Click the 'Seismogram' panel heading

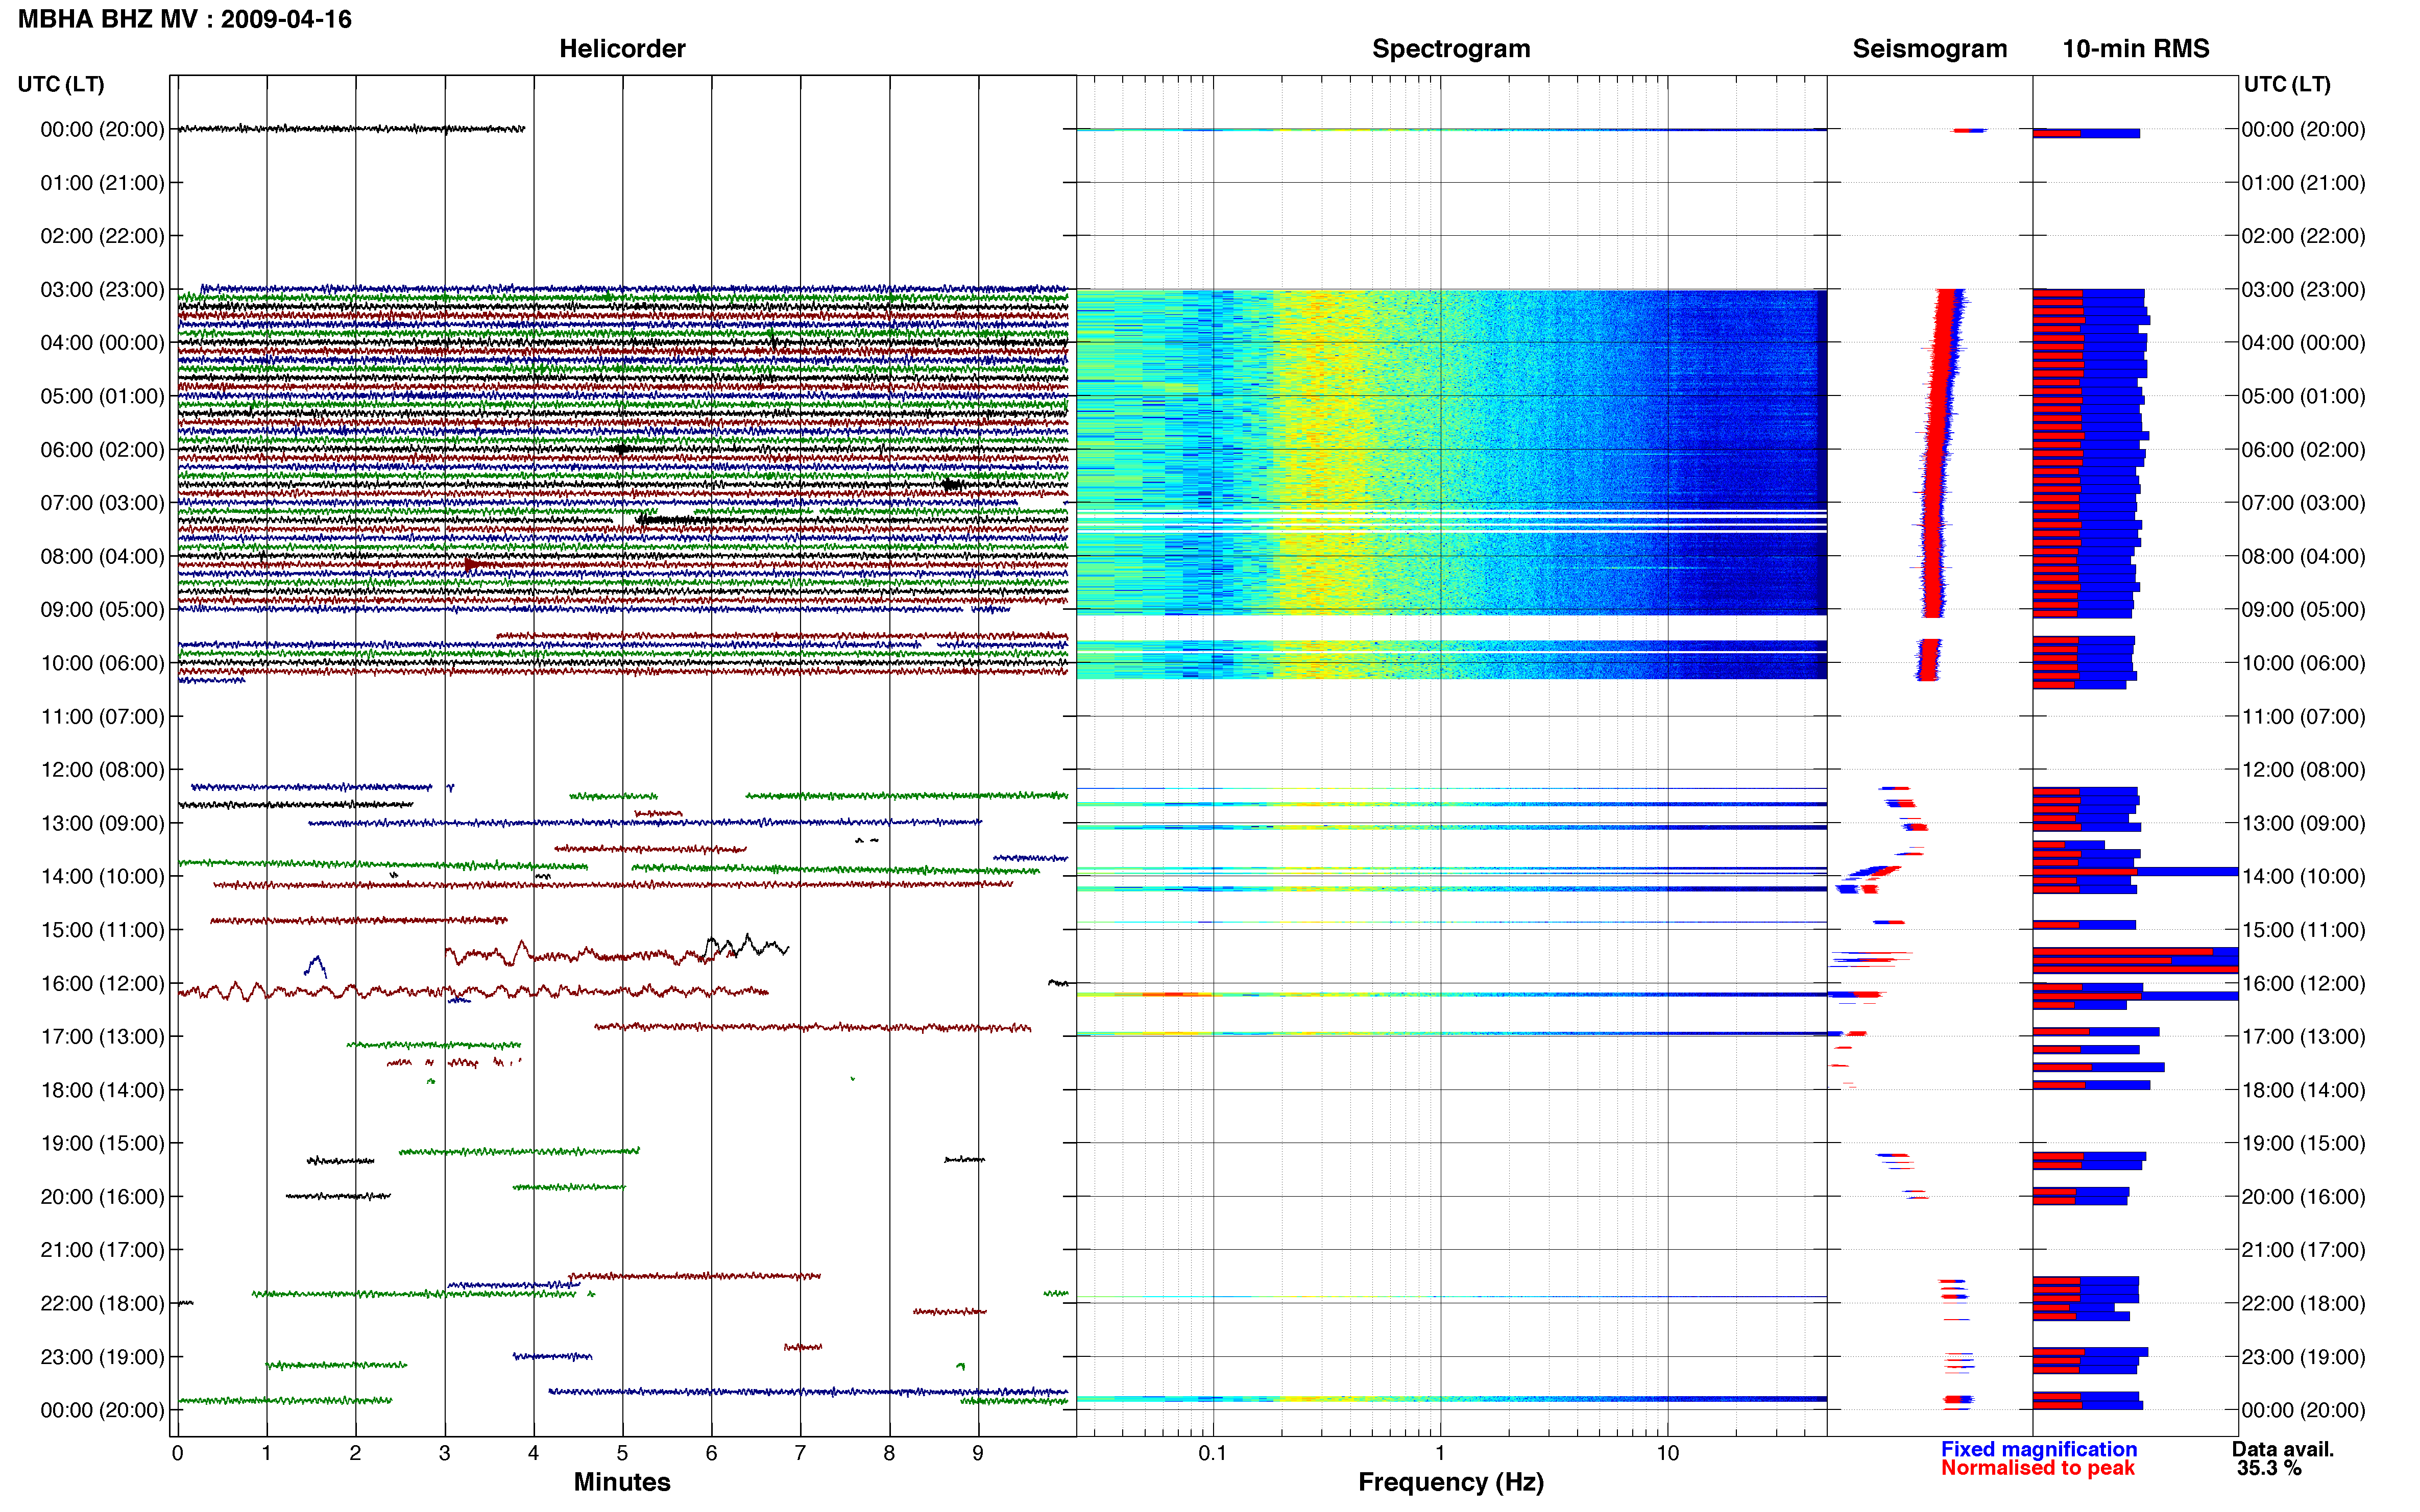[x=1930, y=49]
